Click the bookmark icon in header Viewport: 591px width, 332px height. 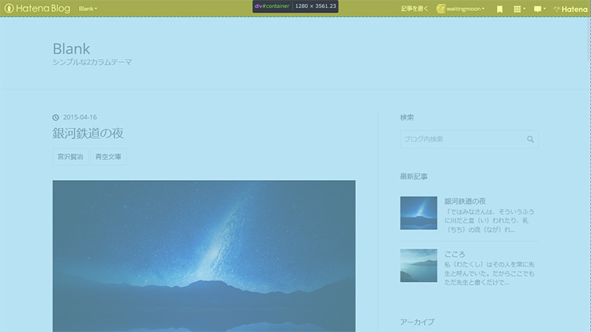pyautogui.click(x=499, y=9)
